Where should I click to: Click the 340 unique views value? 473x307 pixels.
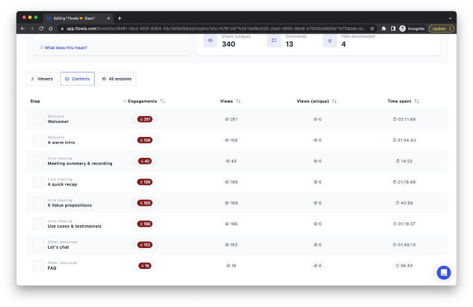[x=228, y=44]
